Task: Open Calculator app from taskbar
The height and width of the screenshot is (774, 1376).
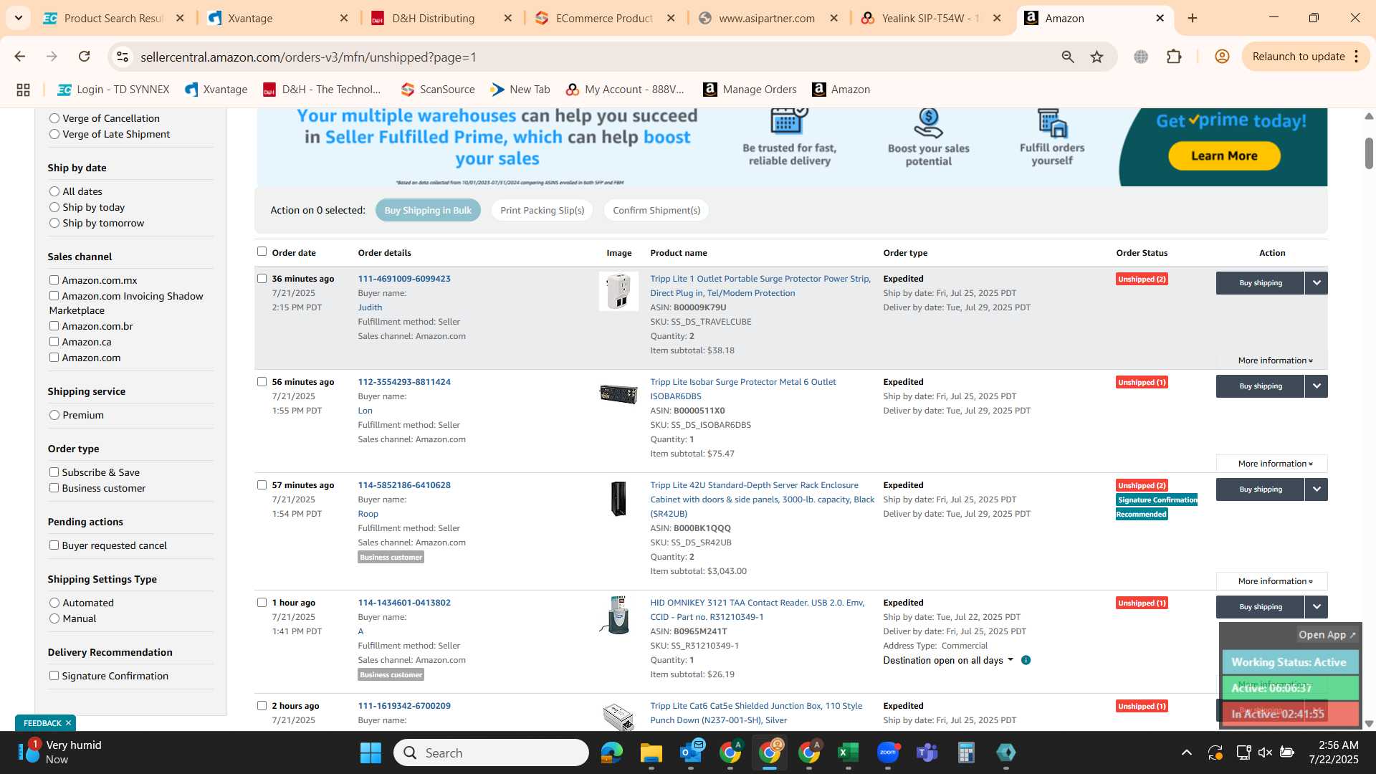Action: (966, 752)
